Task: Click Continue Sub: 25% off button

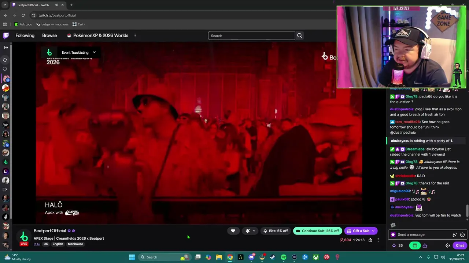Action: 318,231
